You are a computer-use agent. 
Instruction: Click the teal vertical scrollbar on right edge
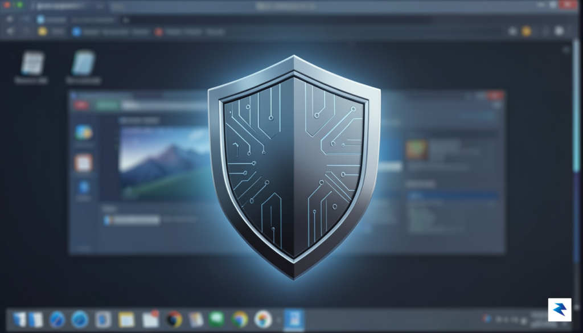(x=577, y=106)
